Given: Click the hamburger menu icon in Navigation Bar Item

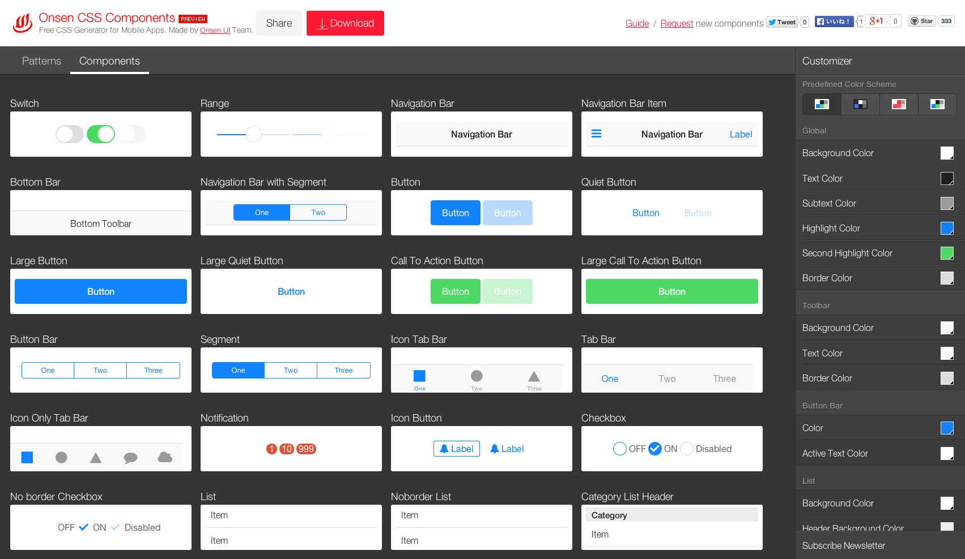Looking at the screenshot, I should (x=596, y=134).
